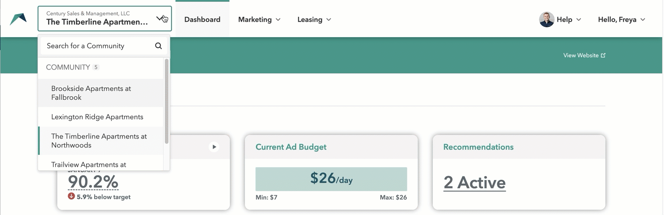Click the search magnifier icon
Viewport: 664px width, 215px height.
[x=158, y=46]
